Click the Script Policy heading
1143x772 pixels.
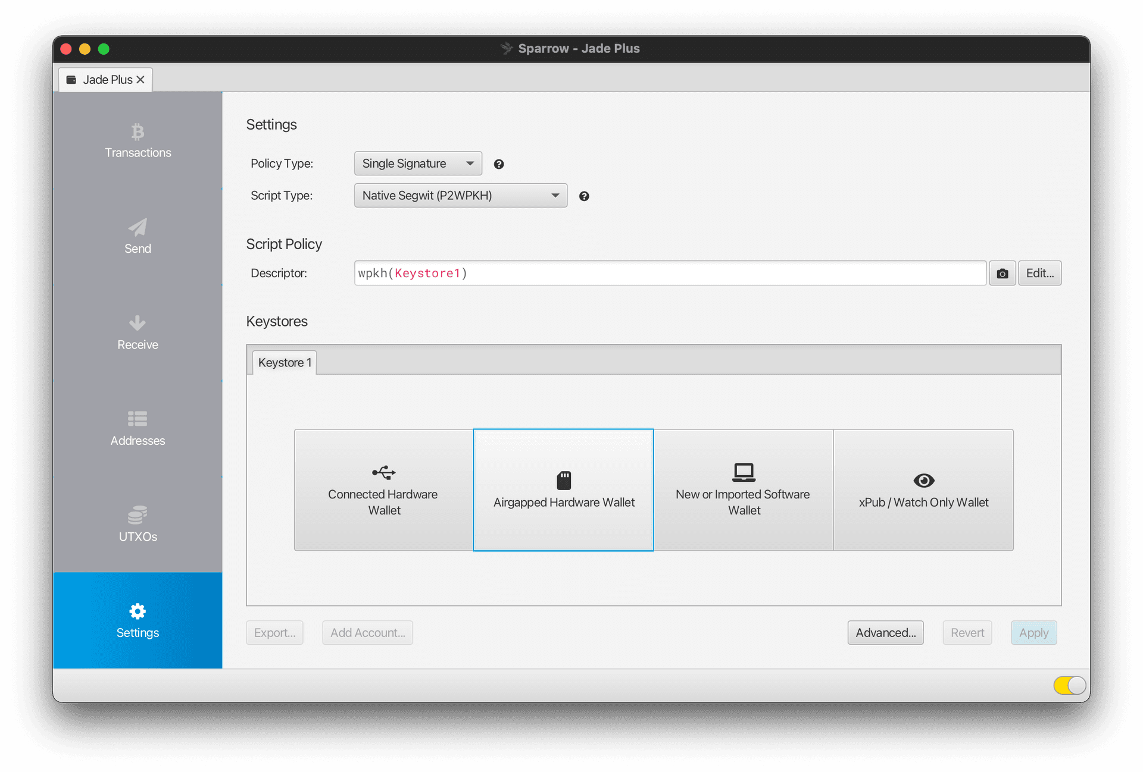pyautogui.click(x=284, y=244)
